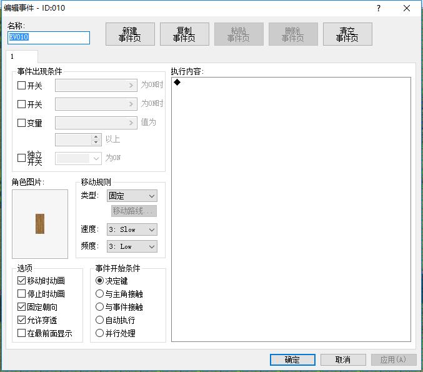
Task: Uncheck the 允许穿透 option
Action: point(21,320)
